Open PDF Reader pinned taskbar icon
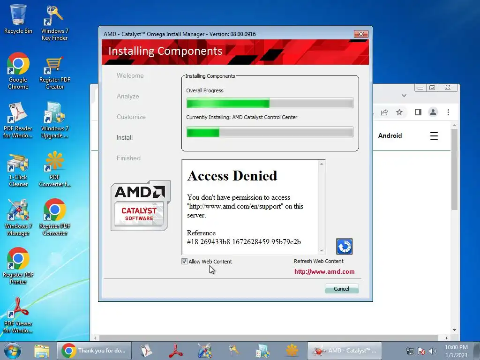Screen dimensions: 480x360 tap(146, 351)
